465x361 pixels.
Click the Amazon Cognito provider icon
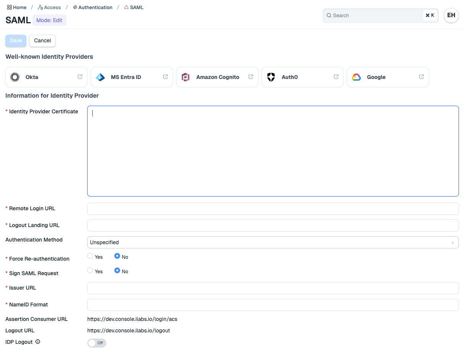click(186, 77)
